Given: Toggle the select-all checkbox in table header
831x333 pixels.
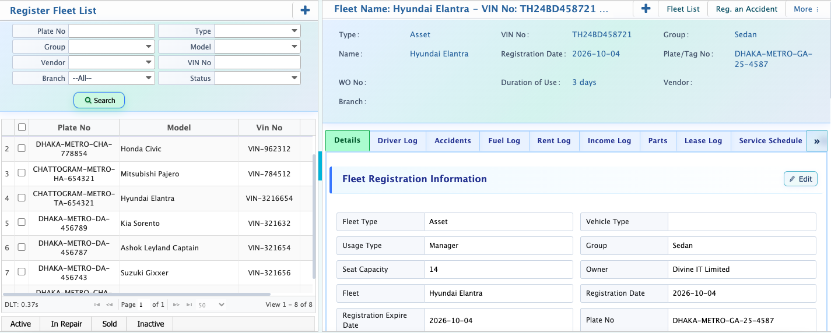Looking at the screenshot, I should tap(22, 127).
